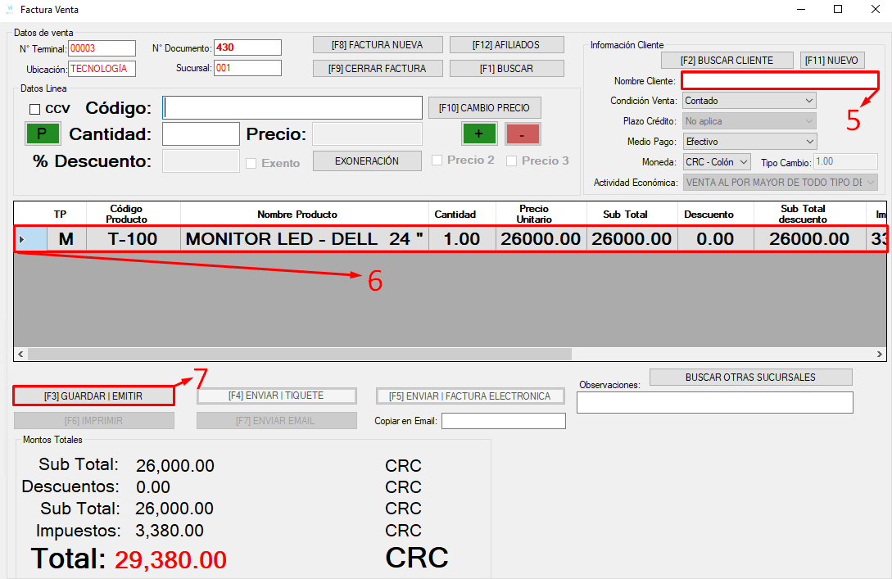Click the Total amount 29,380.00
The height and width of the screenshot is (579, 892).
pyautogui.click(x=170, y=560)
